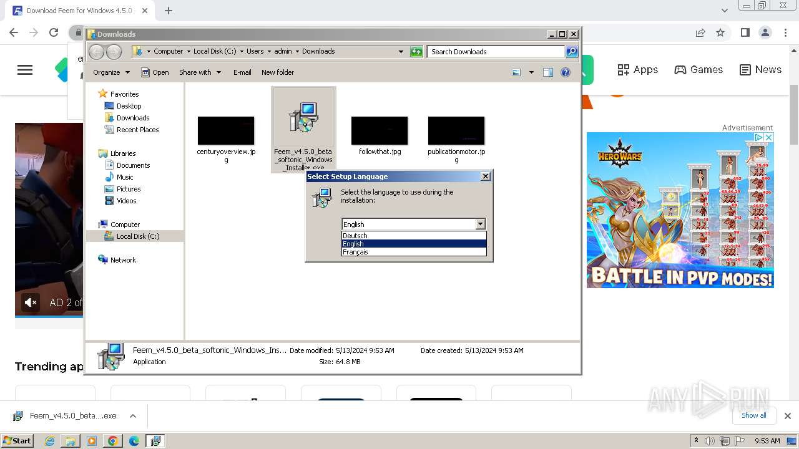This screenshot has height=449, width=799.
Task: Open Desktop in navigation pane
Action: [129, 106]
